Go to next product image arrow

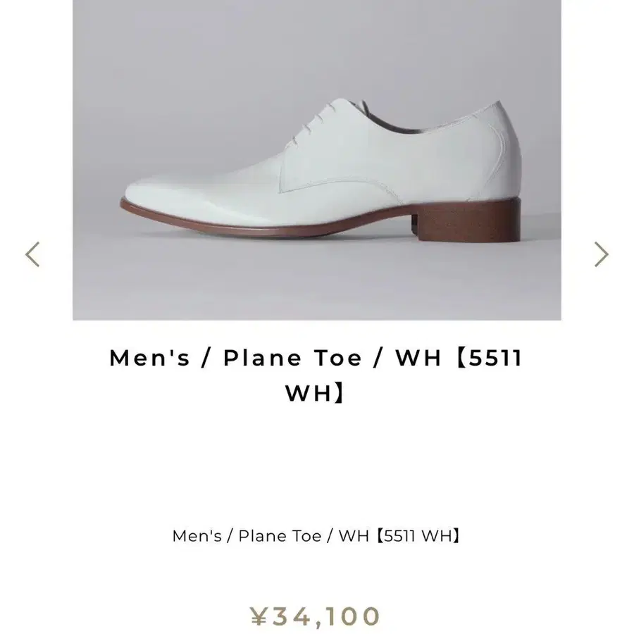point(601,254)
